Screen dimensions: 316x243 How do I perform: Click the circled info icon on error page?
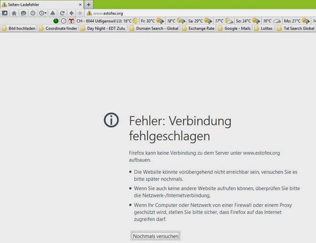pos(111,120)
